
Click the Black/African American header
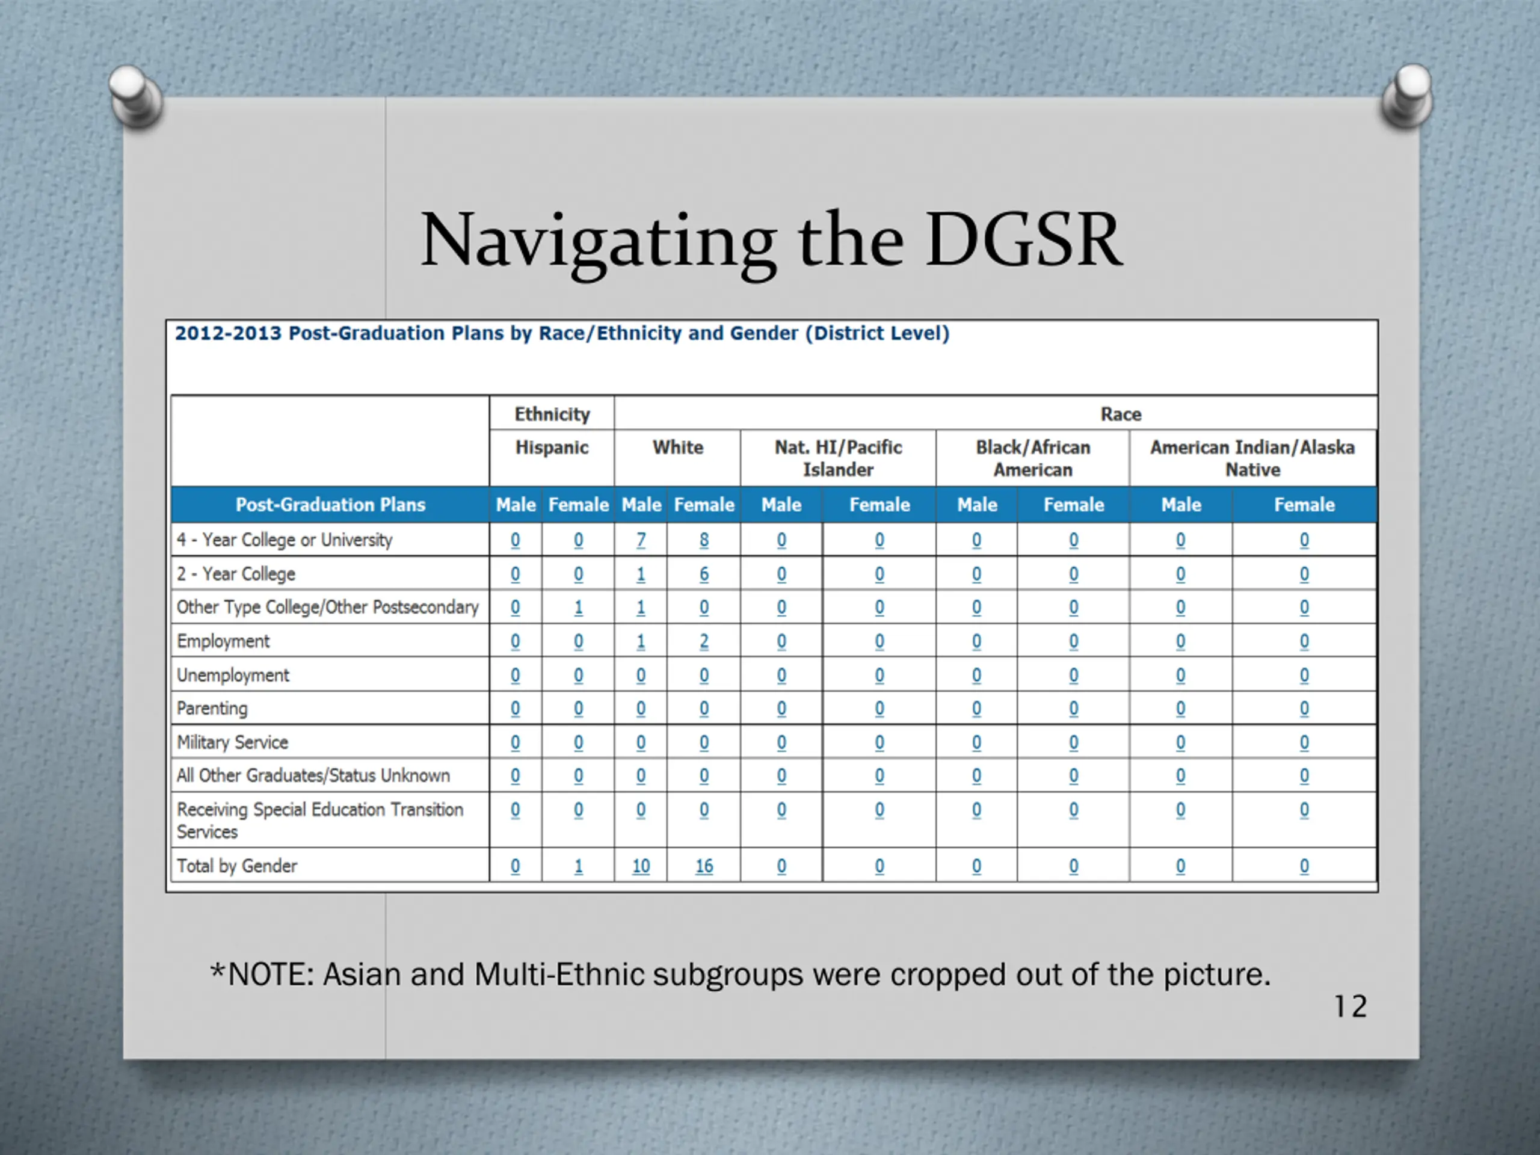(1032, 459)
